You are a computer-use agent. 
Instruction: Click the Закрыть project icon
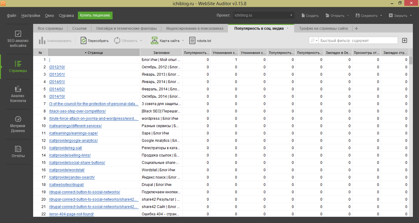[390, 15]
